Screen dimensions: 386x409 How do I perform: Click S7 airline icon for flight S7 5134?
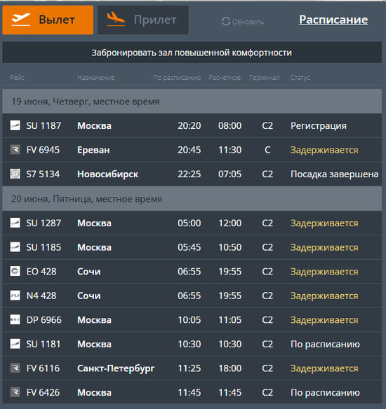[15, 174]
